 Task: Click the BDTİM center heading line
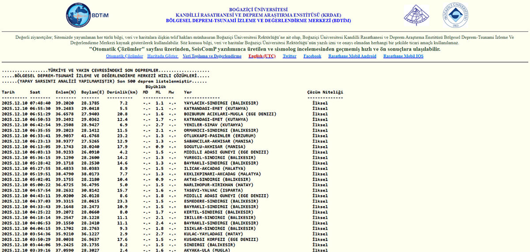coord(258,20)
